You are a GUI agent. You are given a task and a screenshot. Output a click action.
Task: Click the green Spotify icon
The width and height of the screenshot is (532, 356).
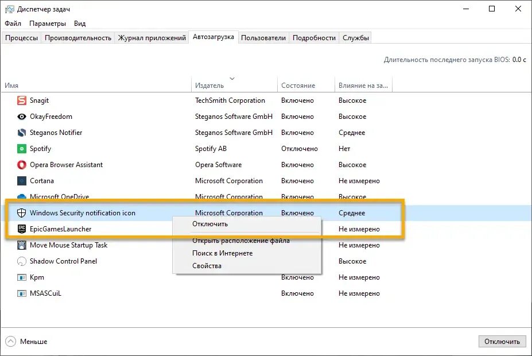pos(22,149)
